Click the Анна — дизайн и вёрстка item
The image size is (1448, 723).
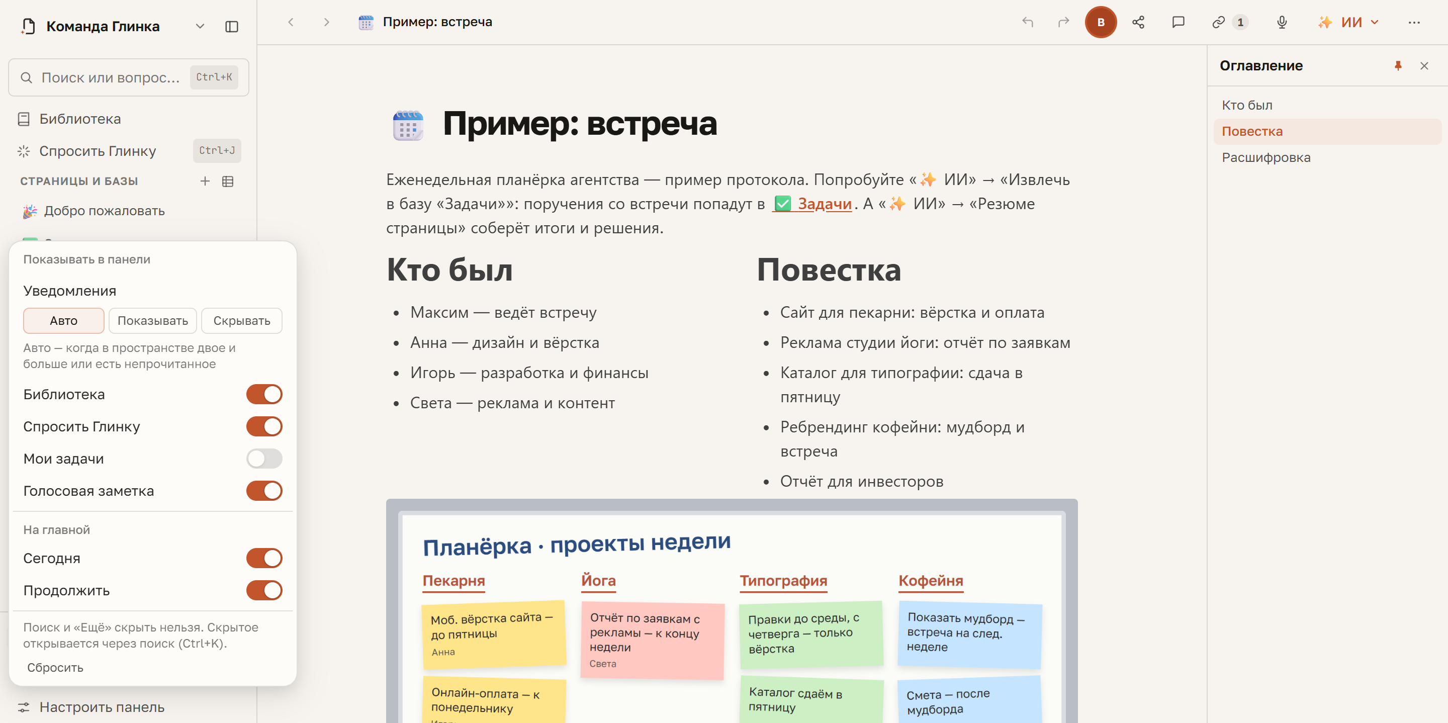(x=504, y=343)
